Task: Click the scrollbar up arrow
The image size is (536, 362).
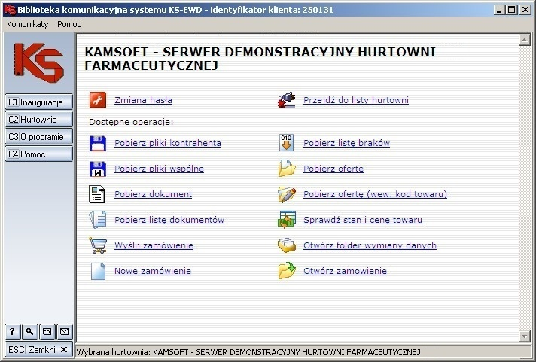Action: [x=525, y=40]
